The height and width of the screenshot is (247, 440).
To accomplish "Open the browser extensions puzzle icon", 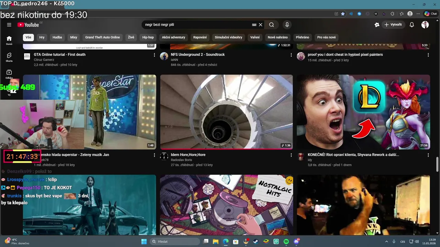I will coord(393,14).
